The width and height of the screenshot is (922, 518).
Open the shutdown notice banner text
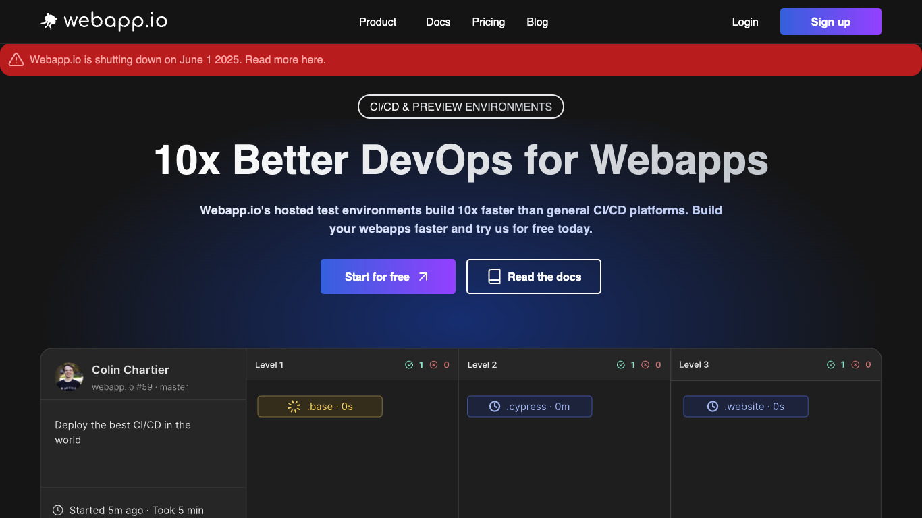[x=178, y=60]
